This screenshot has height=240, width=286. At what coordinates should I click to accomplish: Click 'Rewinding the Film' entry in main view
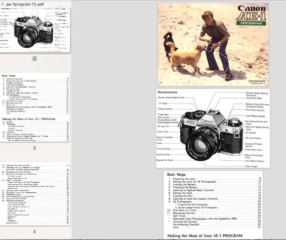184,213
